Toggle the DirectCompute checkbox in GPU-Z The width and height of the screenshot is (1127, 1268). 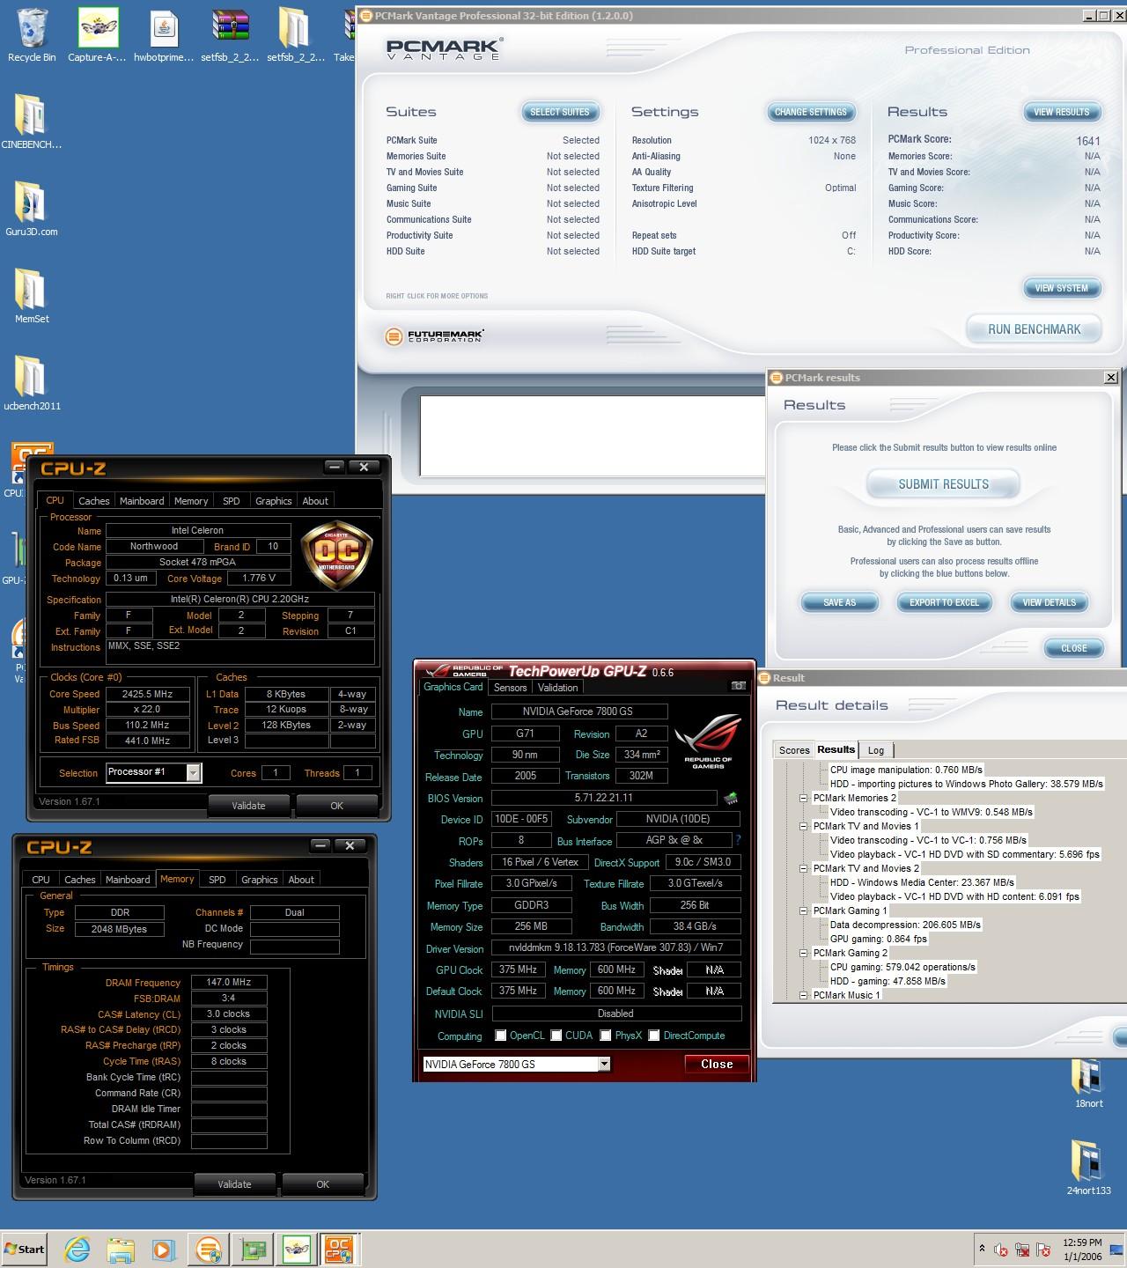pyautogui.click(x=654, y=1036)
